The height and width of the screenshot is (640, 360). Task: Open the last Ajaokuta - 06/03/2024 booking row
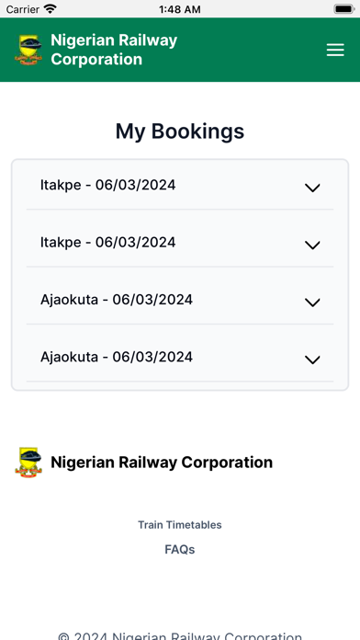[180, 357]
